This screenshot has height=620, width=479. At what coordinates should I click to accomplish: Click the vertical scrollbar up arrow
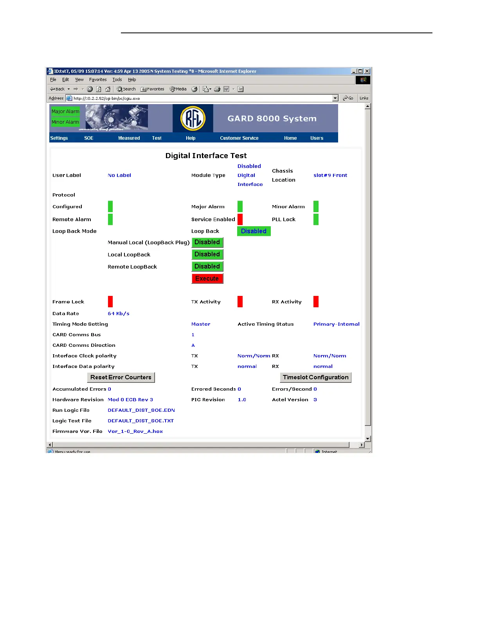point(368,106)
